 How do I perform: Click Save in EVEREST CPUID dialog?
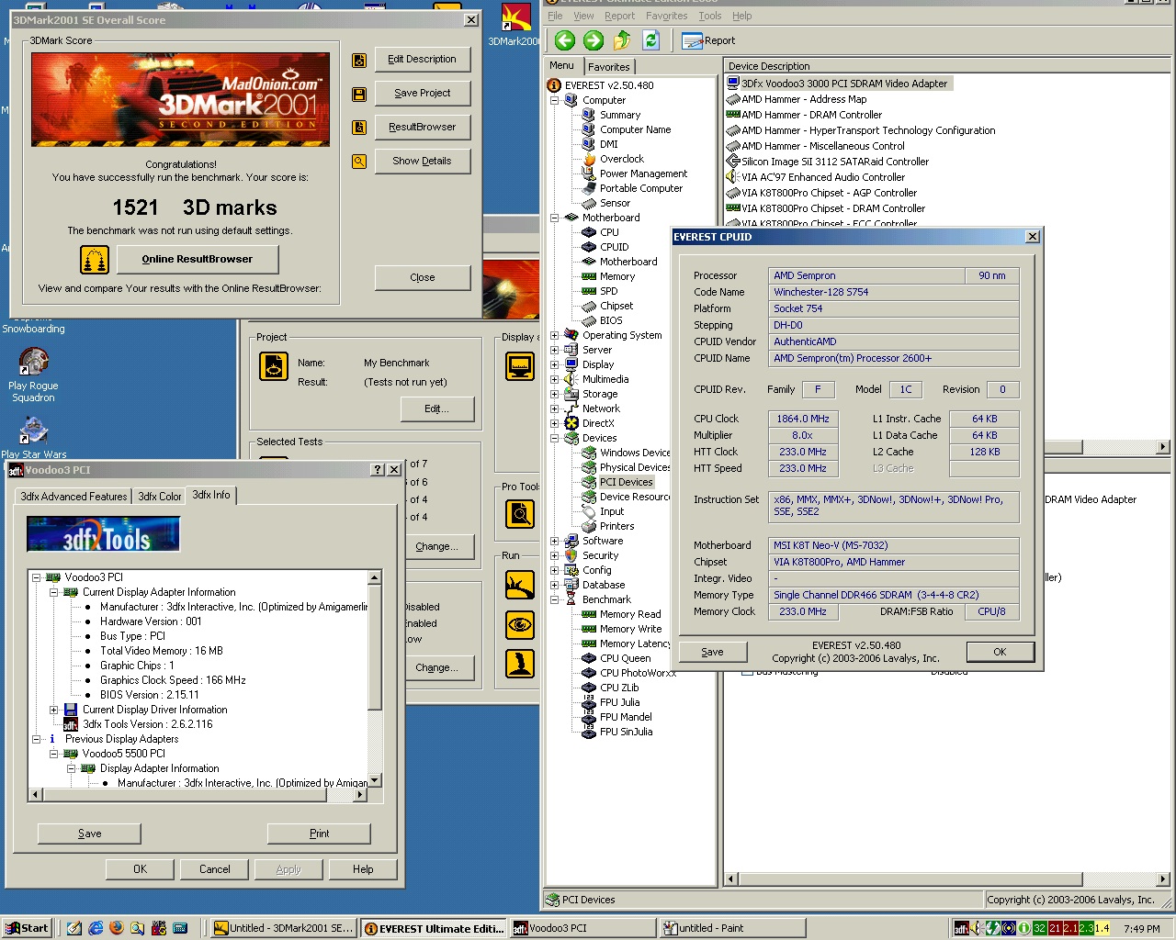click(712, 652)
